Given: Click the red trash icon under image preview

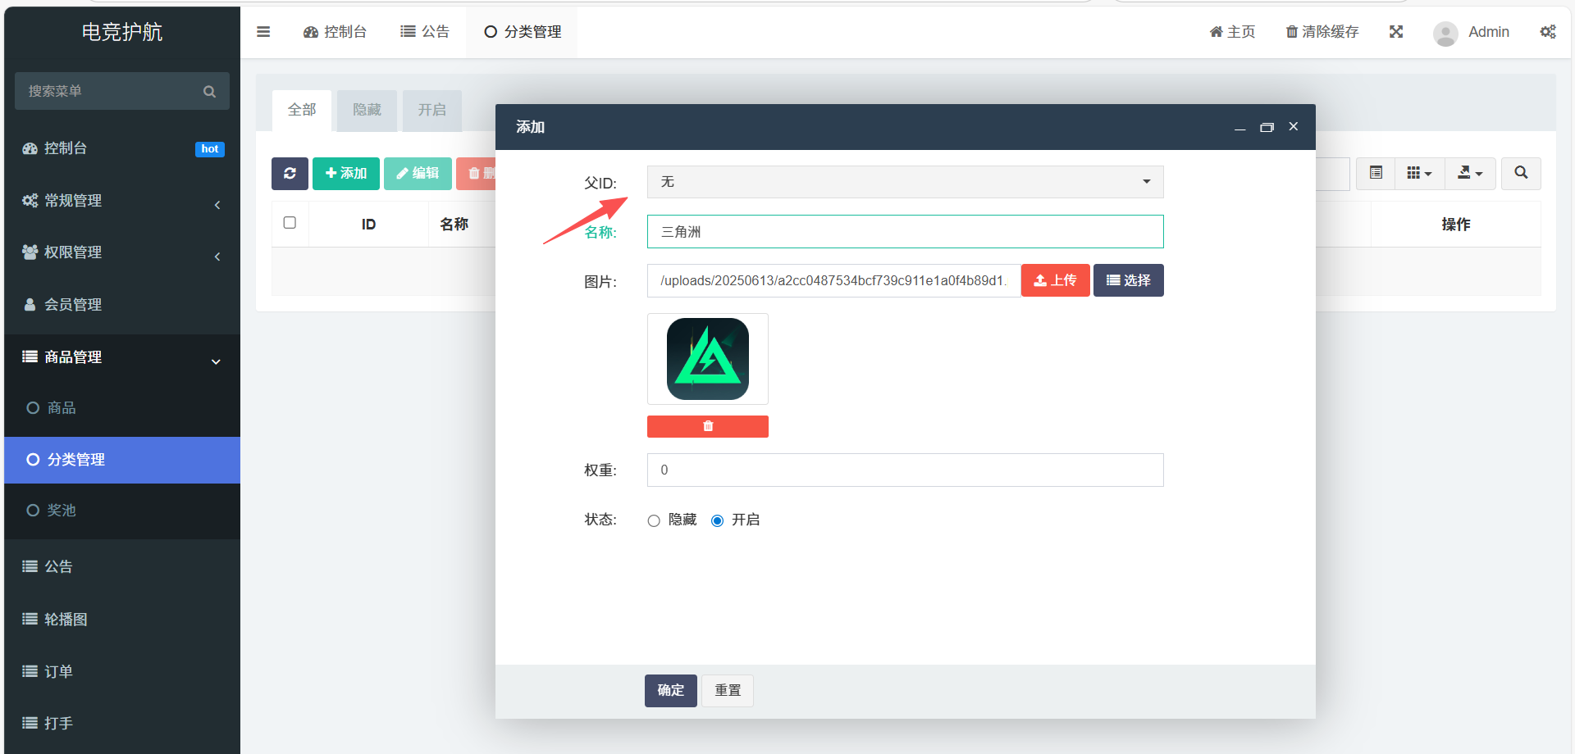Looking at the screenshot, I should click(707, 426).
